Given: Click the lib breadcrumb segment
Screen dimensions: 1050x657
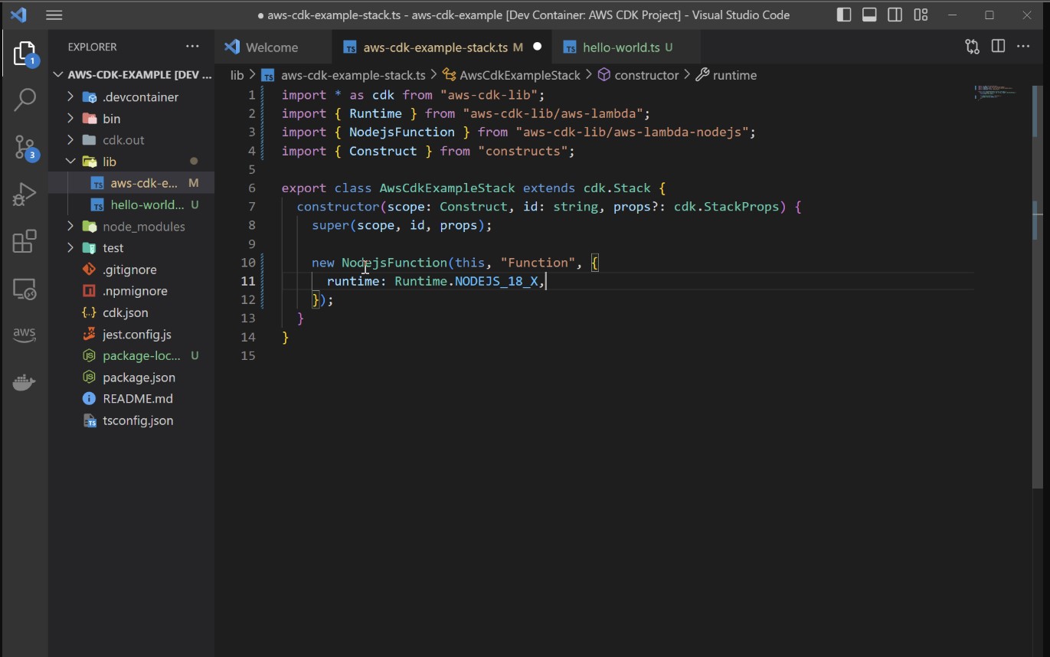Looking at the screenshot, I should tap(237, 75).
